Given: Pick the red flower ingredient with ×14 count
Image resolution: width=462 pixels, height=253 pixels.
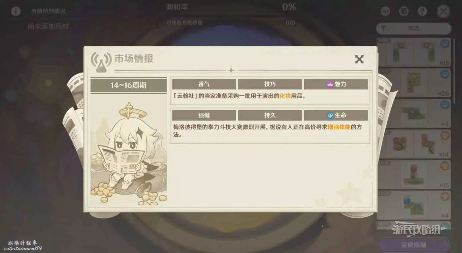Looking at the screenshot, I should (413, 144).
